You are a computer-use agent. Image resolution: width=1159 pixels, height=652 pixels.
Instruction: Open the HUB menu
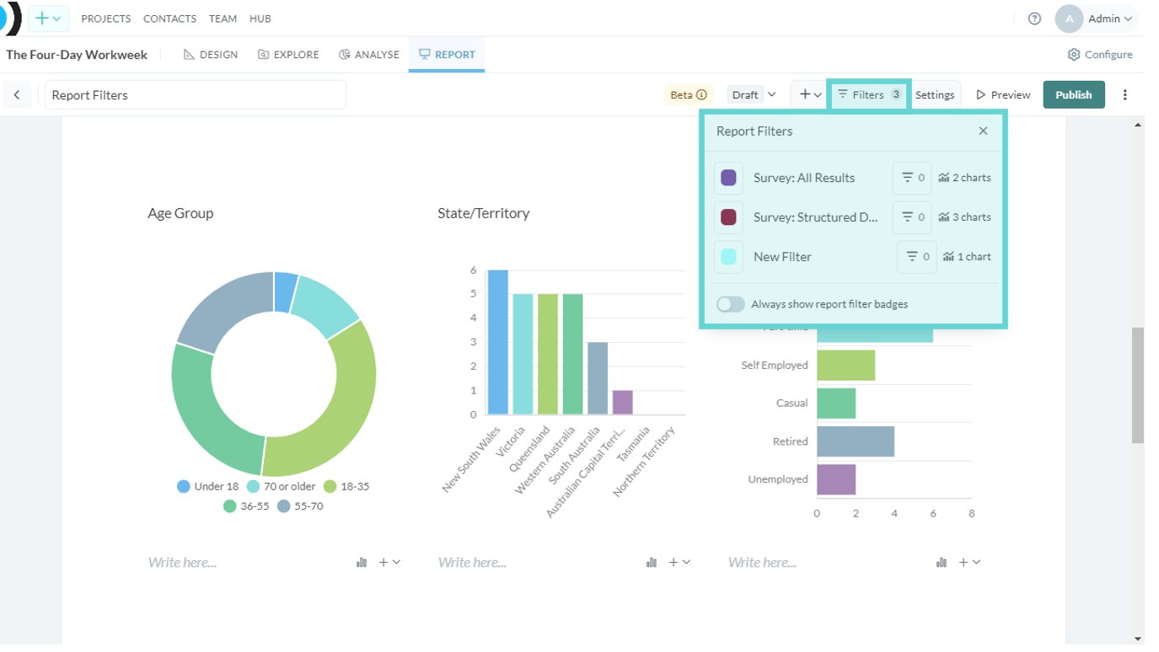click(x=260, y=19)
